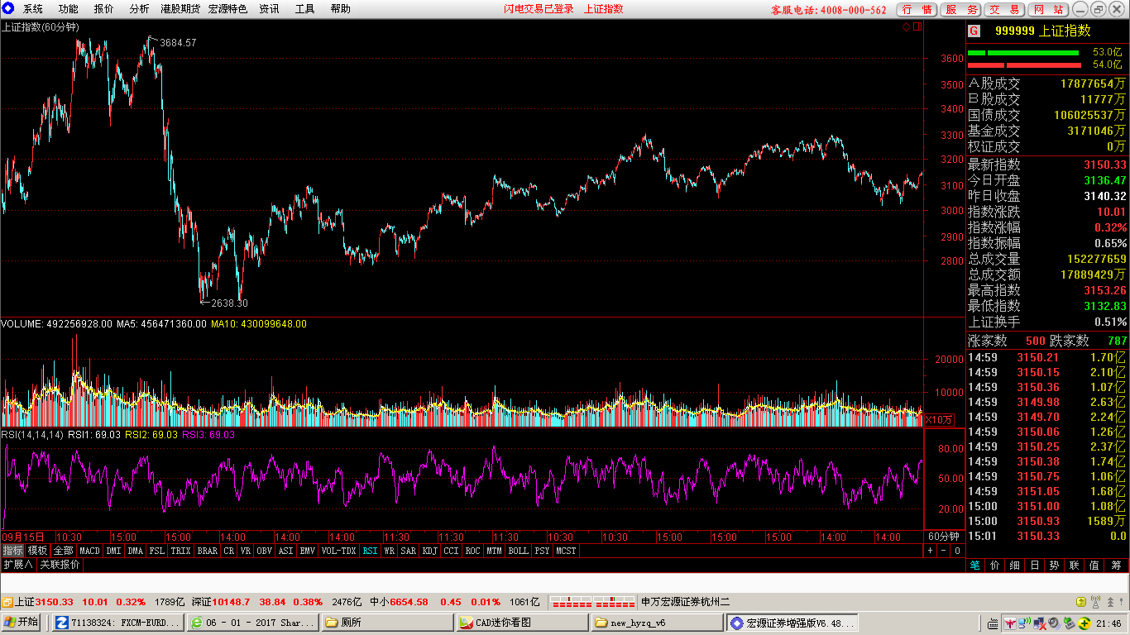
Task: Switch indicator to MACD
Action: [89, 551]
